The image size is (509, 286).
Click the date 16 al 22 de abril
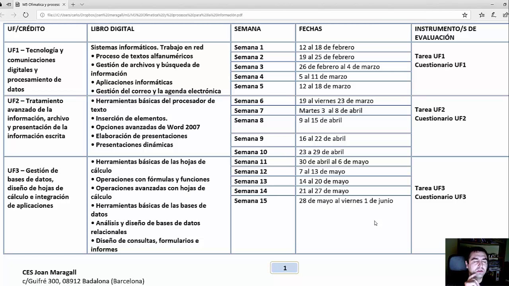coord(322,139)
